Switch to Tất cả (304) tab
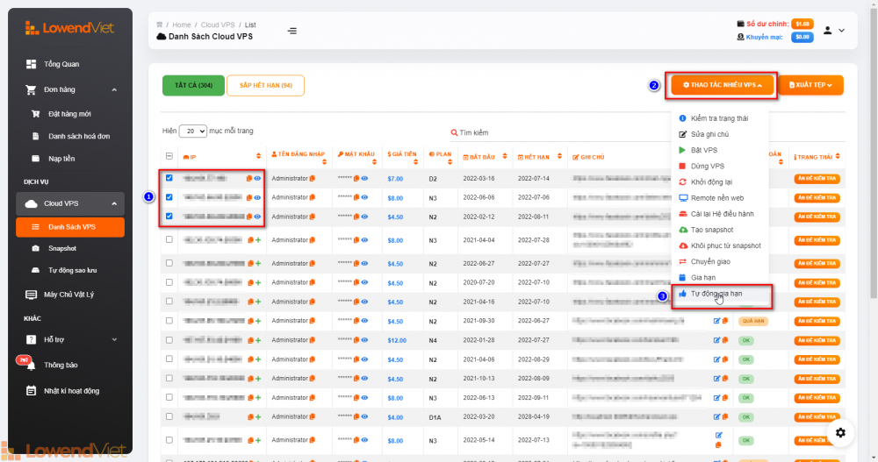 tap(193, 86)
